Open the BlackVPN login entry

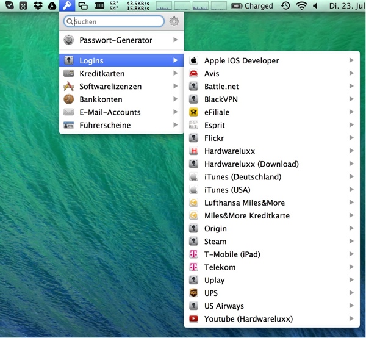click(272, 99)
